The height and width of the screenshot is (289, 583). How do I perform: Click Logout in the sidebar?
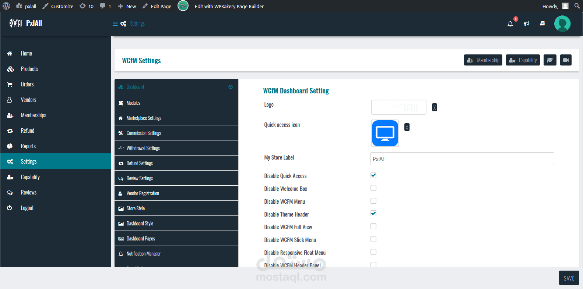[x=55, y=208]
